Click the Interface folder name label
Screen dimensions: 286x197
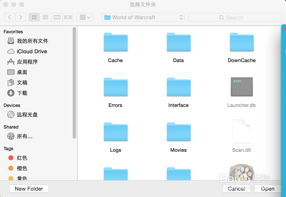178,105
